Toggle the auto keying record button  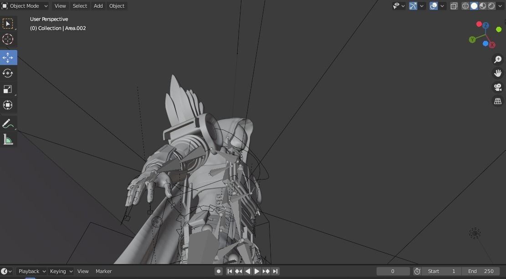pos(219,271)
